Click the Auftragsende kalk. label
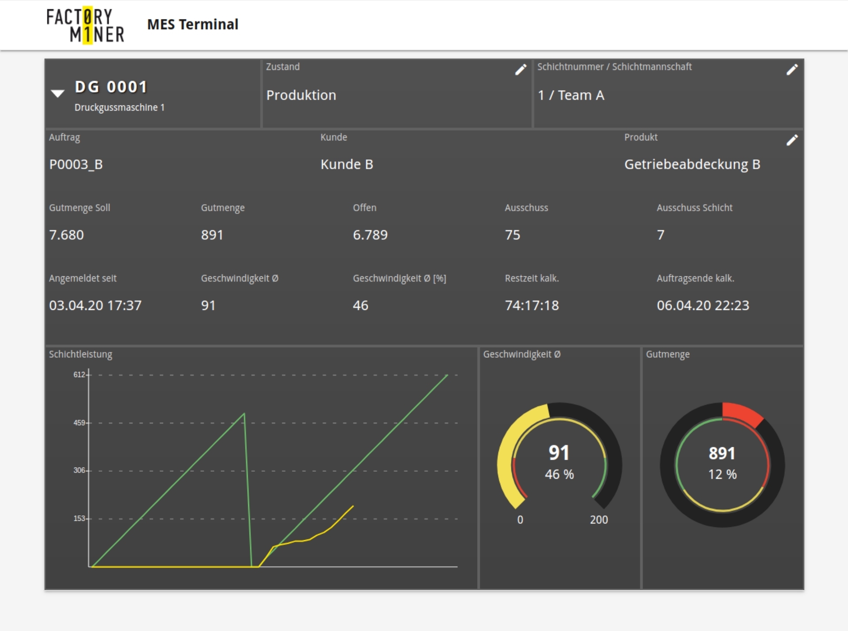Screen dimensions: 848x631 (696, 278)
